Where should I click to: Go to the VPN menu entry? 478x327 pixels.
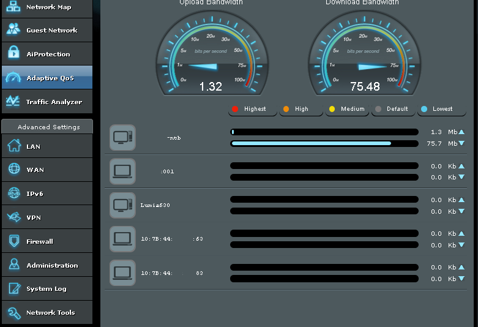click(34, 217)
